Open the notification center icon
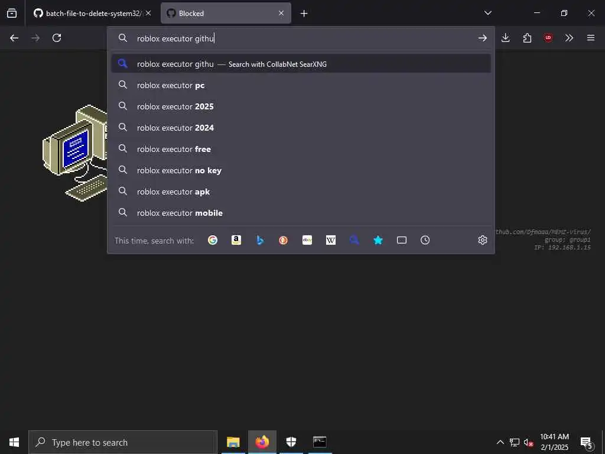This screenshot has width=605, height=454. [x=586, y=442]
